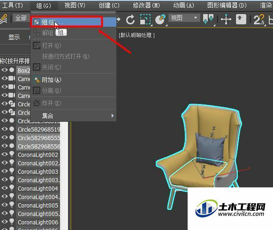The image size is (273, 230).
Task: Click the sphere icon of Circle582968519
Action: pos(12,129)
